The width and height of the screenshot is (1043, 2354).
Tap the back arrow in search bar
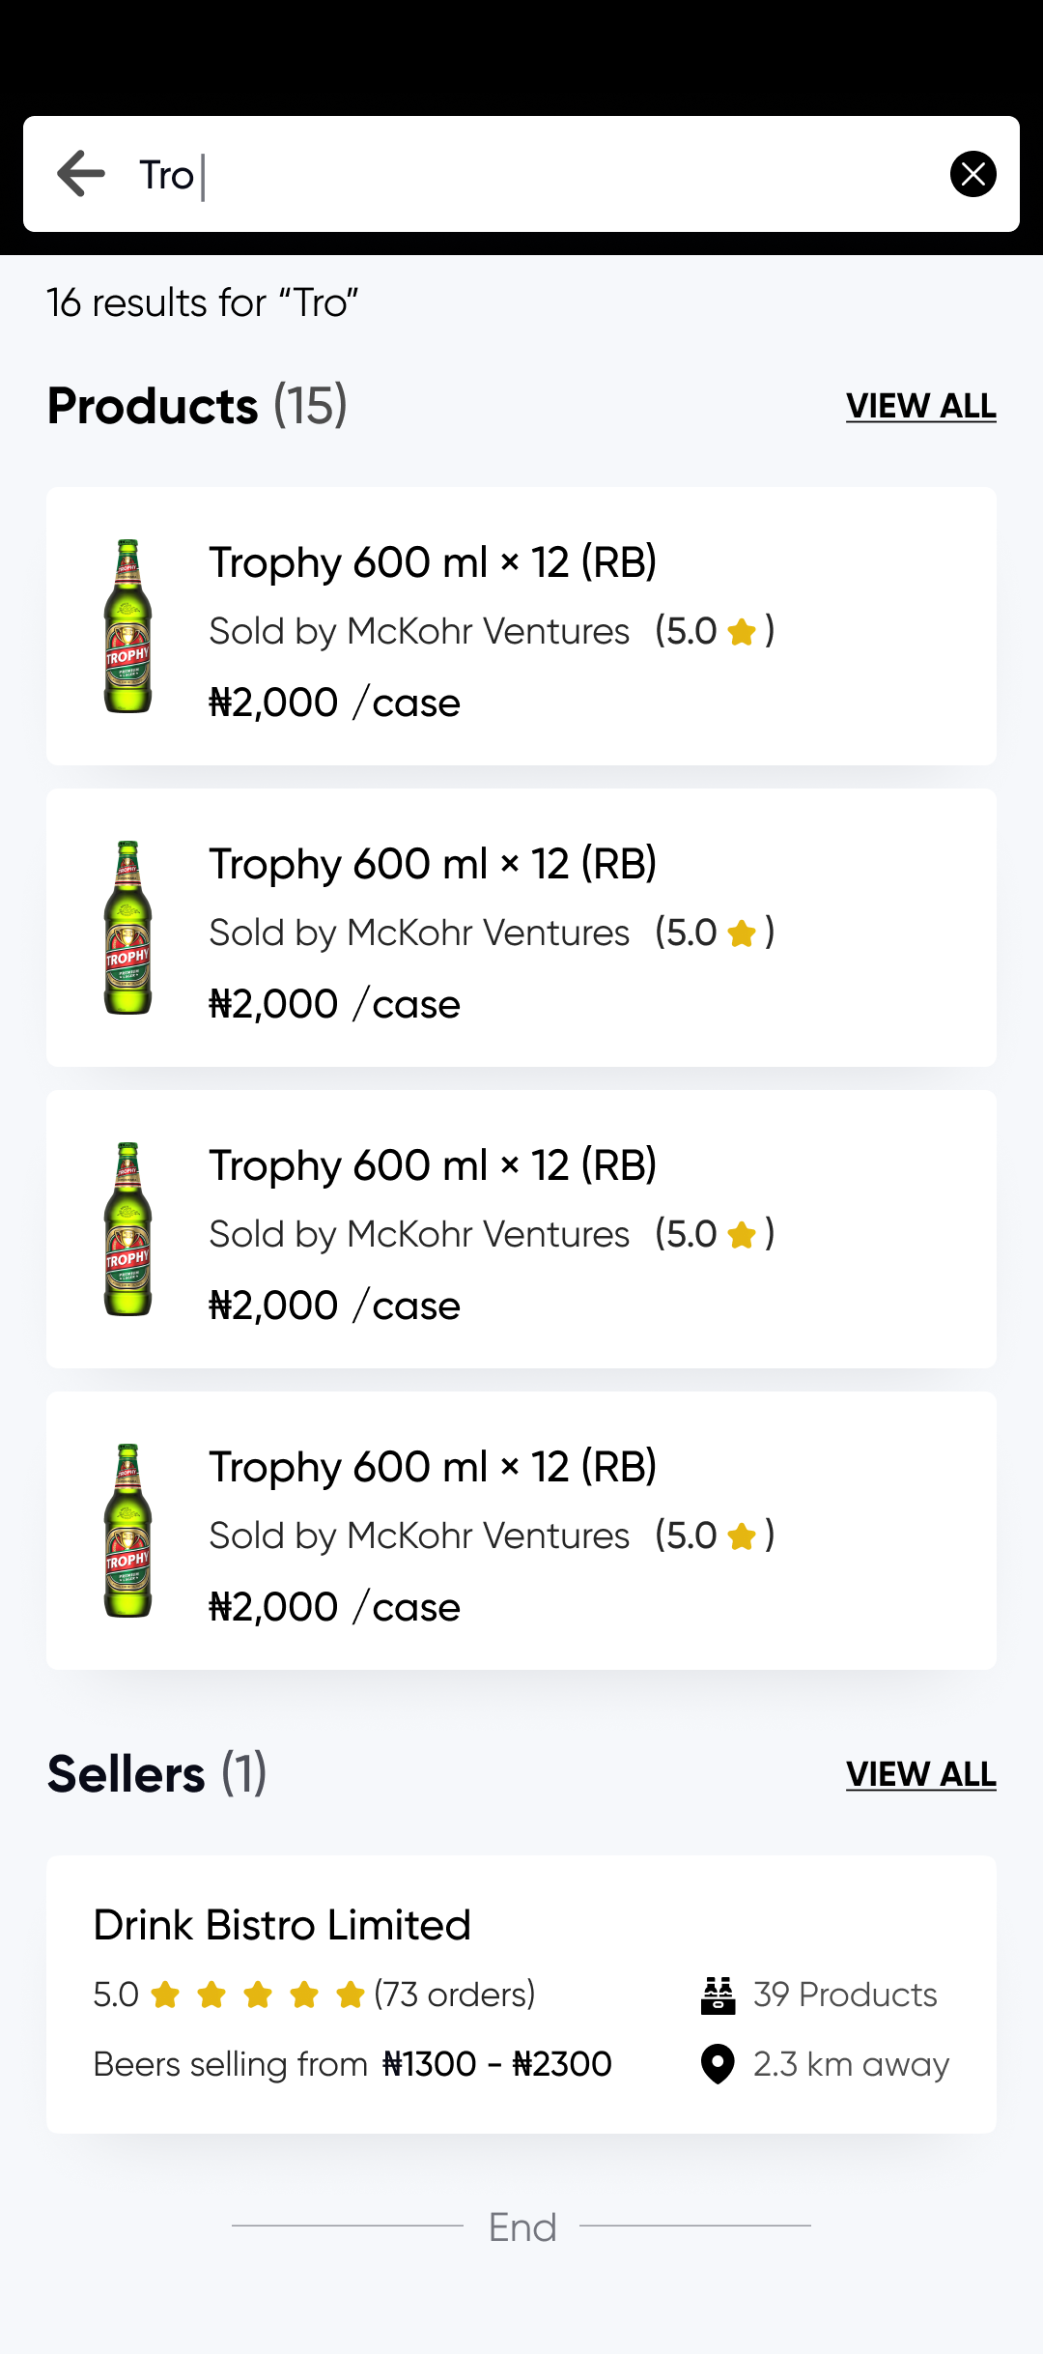point(81,174)
